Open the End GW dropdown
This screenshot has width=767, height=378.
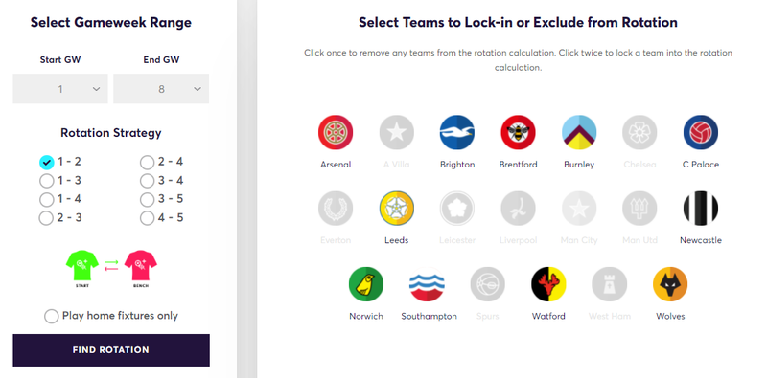coord(161,89)
